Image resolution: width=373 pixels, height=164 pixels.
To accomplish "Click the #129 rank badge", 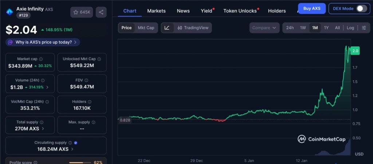I will (x=23, y=15).
